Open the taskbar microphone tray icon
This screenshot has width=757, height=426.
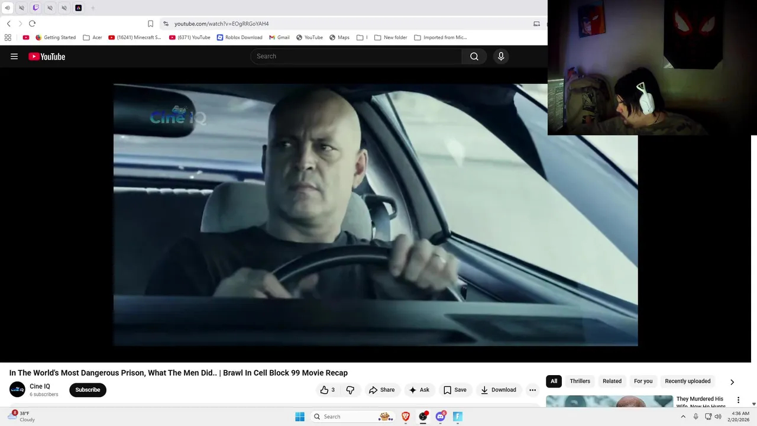695,417
